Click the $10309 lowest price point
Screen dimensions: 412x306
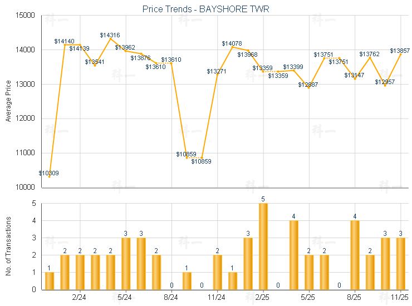click(50, 176)
